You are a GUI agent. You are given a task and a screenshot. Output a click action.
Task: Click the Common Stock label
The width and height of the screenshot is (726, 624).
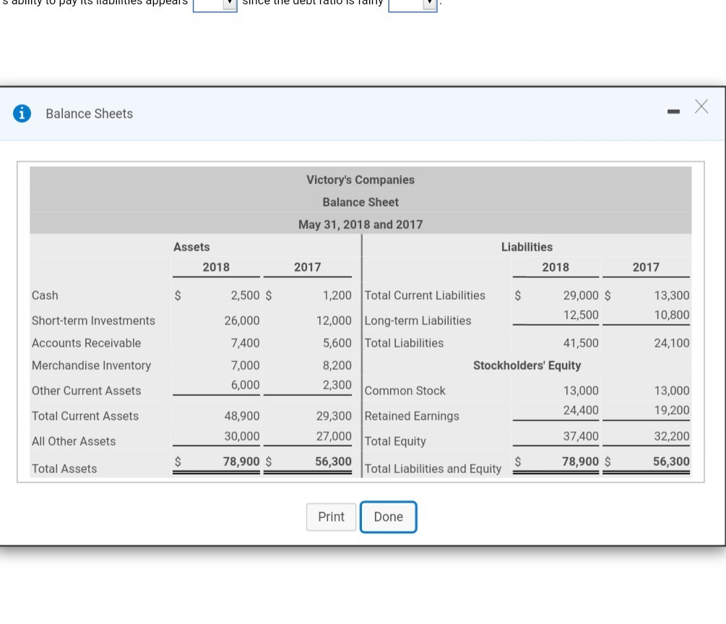point(405,391)
